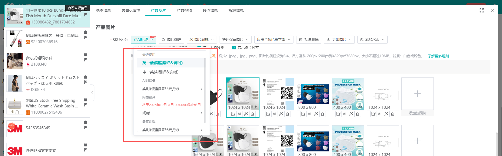
Task: Replace image under 4 Layer Protection Mask
Action: (338, 114)
